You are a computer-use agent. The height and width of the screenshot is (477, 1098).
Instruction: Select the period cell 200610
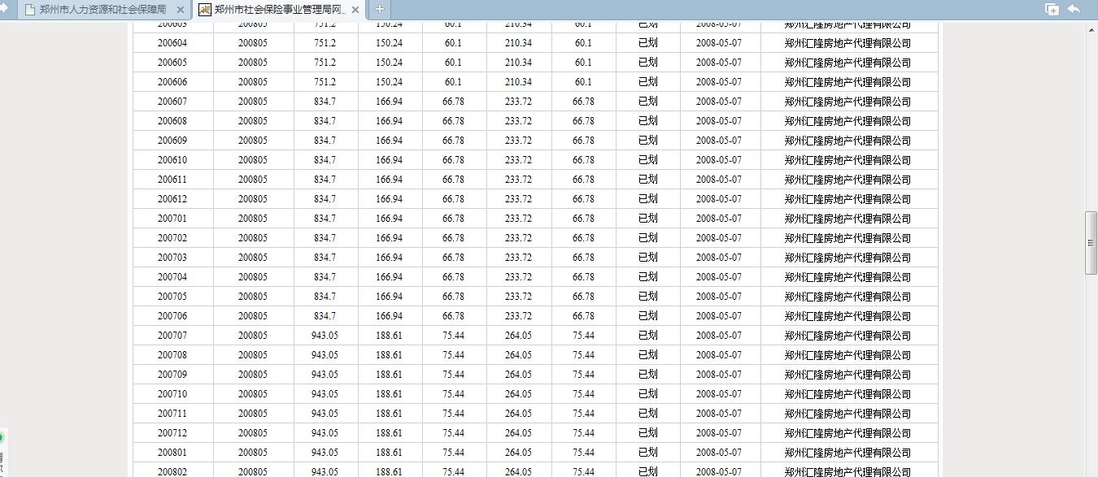tap(172, 160)
